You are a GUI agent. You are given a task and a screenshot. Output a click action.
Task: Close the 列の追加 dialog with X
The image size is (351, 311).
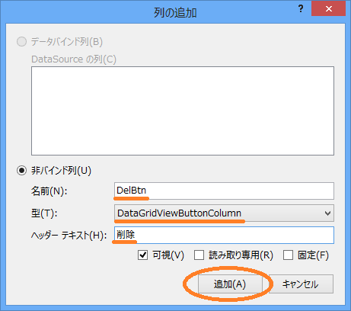coord(329,9)
